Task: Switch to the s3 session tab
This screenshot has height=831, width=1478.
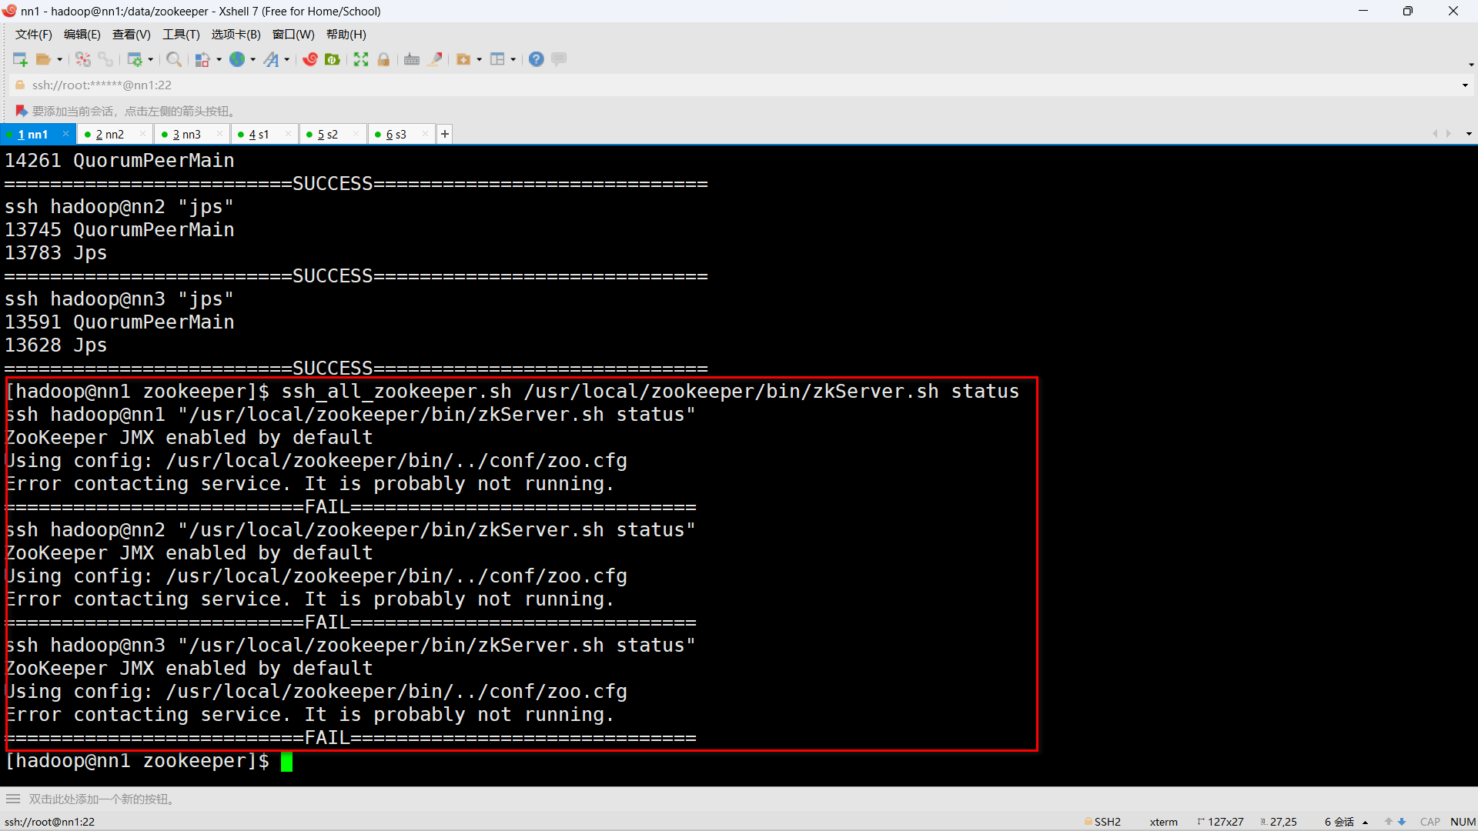Action: point(396,135)
